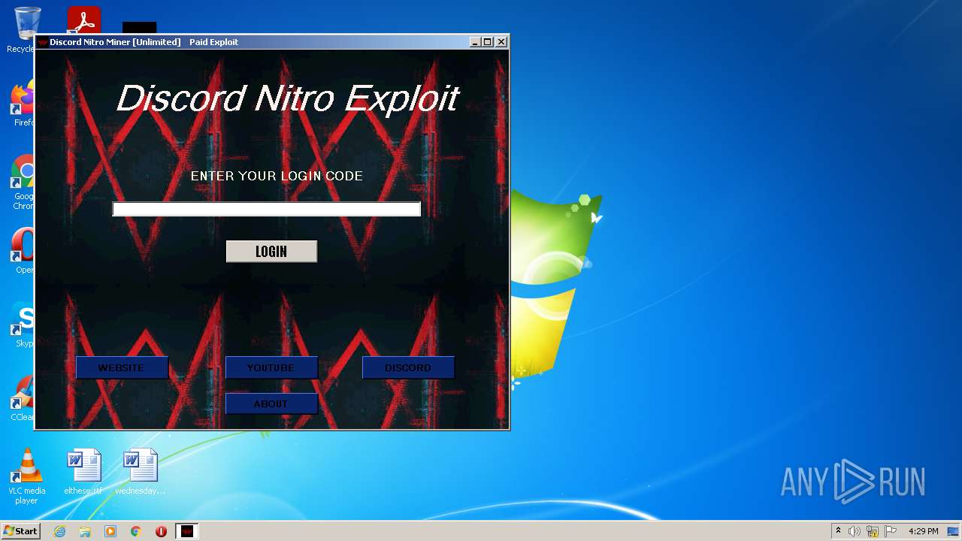Open the Action Center flag icon
Viewport: 962px width, 541px height.
pos(891,531)
